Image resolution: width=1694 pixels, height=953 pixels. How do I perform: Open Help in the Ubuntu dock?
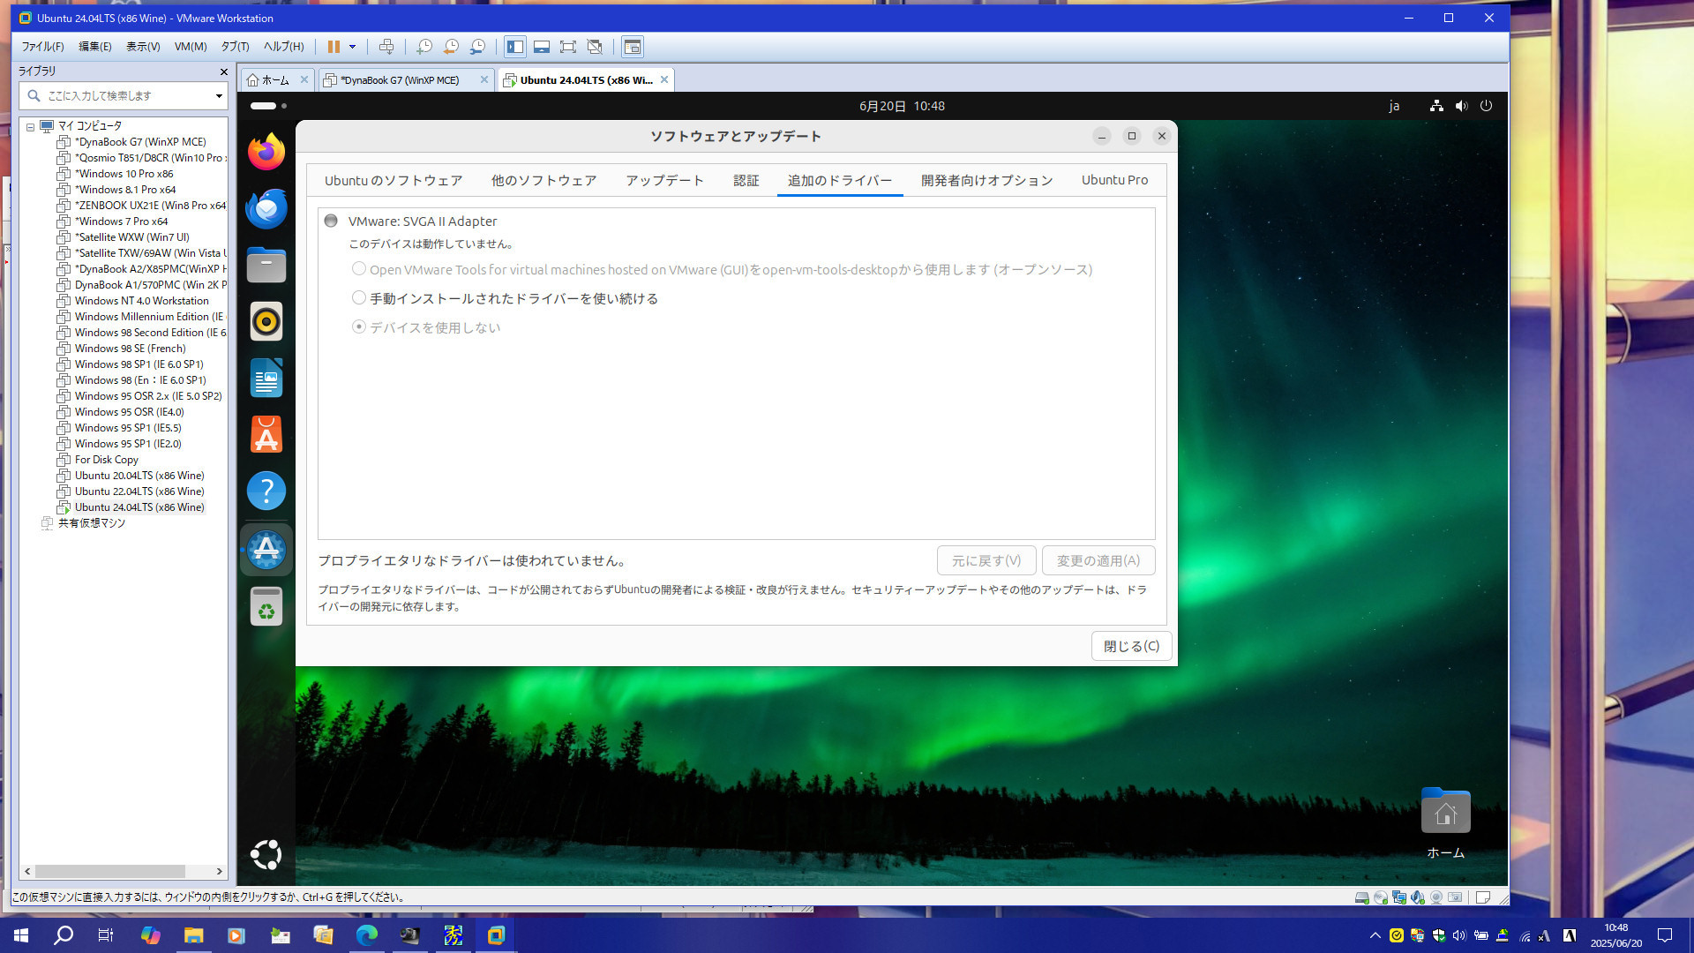(266, 491)
